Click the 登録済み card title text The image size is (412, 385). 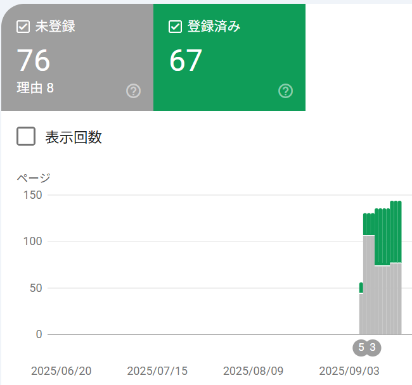(x=214, y=27)
